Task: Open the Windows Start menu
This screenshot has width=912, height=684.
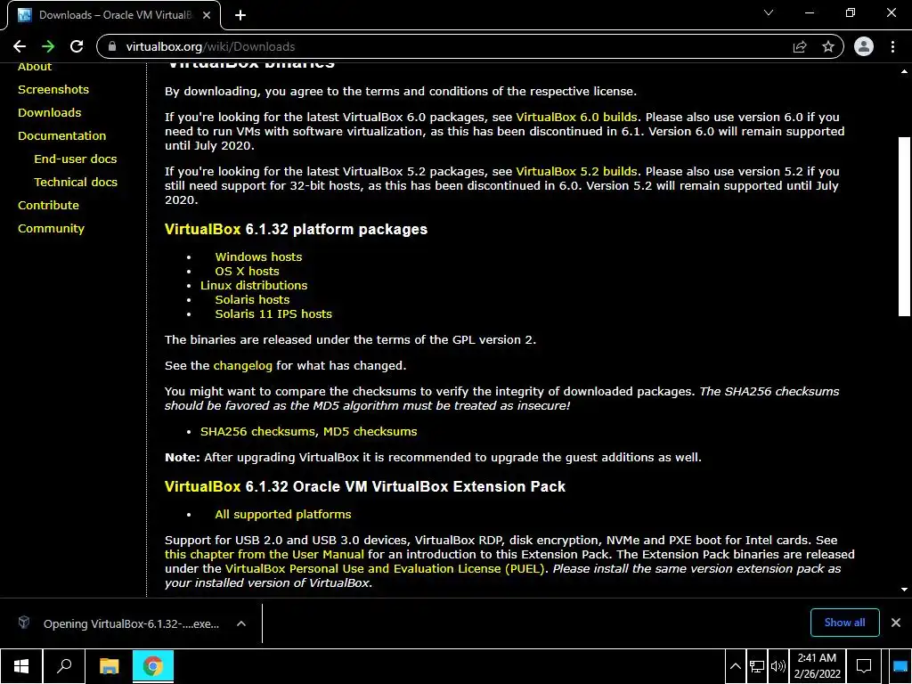Action: 21,666
